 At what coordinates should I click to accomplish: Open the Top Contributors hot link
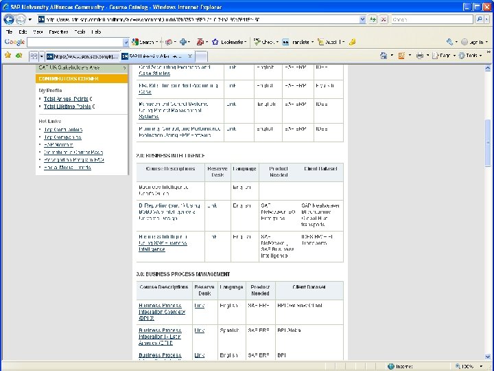[63, 130]
